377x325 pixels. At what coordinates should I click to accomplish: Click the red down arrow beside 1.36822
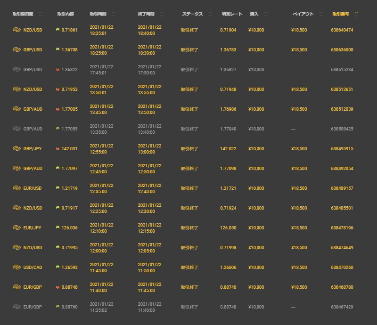point(57,69)
